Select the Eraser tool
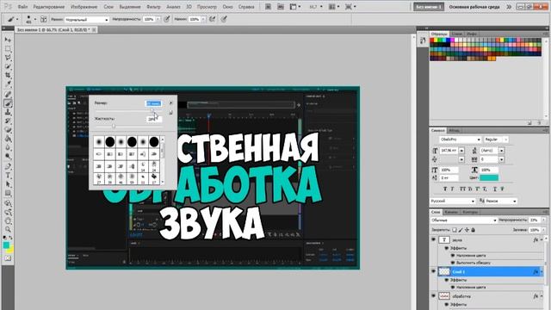 pyautogui.click(x=8, y=130)
